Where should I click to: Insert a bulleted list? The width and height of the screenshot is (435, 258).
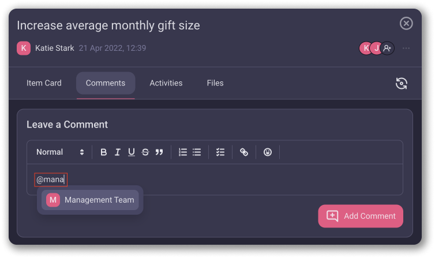click(197, 152)
